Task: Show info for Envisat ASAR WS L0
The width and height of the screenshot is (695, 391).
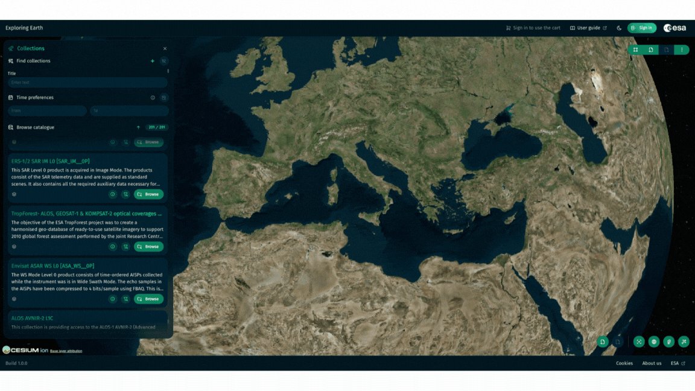Action: click(113, 299)
